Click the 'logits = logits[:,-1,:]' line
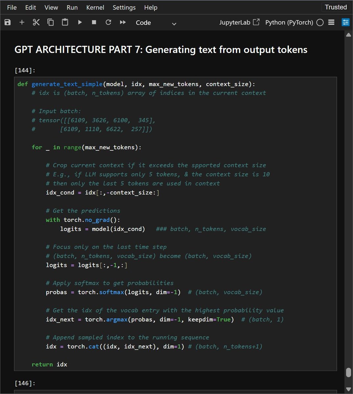353x394 pixels. tap(86, 265)
